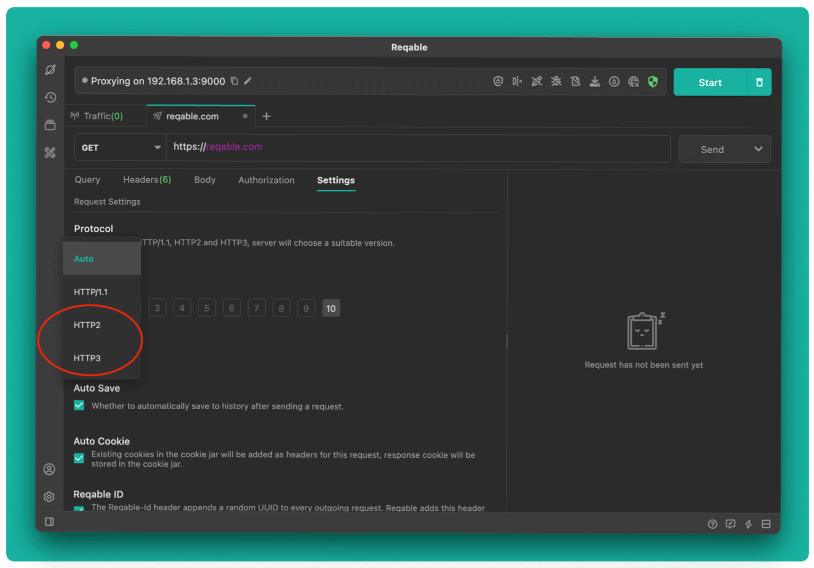Viewport: 814px width, 568px height.
Task: Clear traffic with the trash icon
Action: pyautogui.click(x=759, y=83)
